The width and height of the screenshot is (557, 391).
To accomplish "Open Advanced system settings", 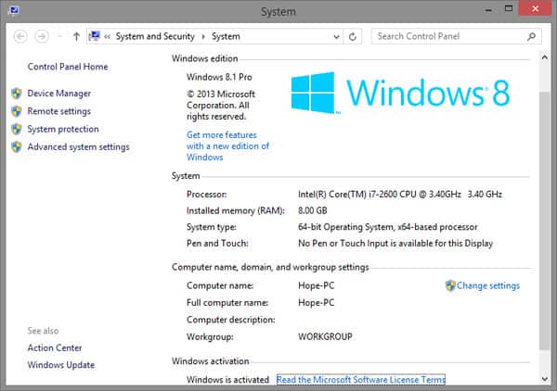I will pyautogui.click(x=79, y=146).
